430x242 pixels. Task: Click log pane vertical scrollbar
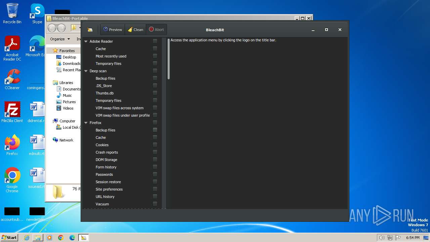point(169,59)
